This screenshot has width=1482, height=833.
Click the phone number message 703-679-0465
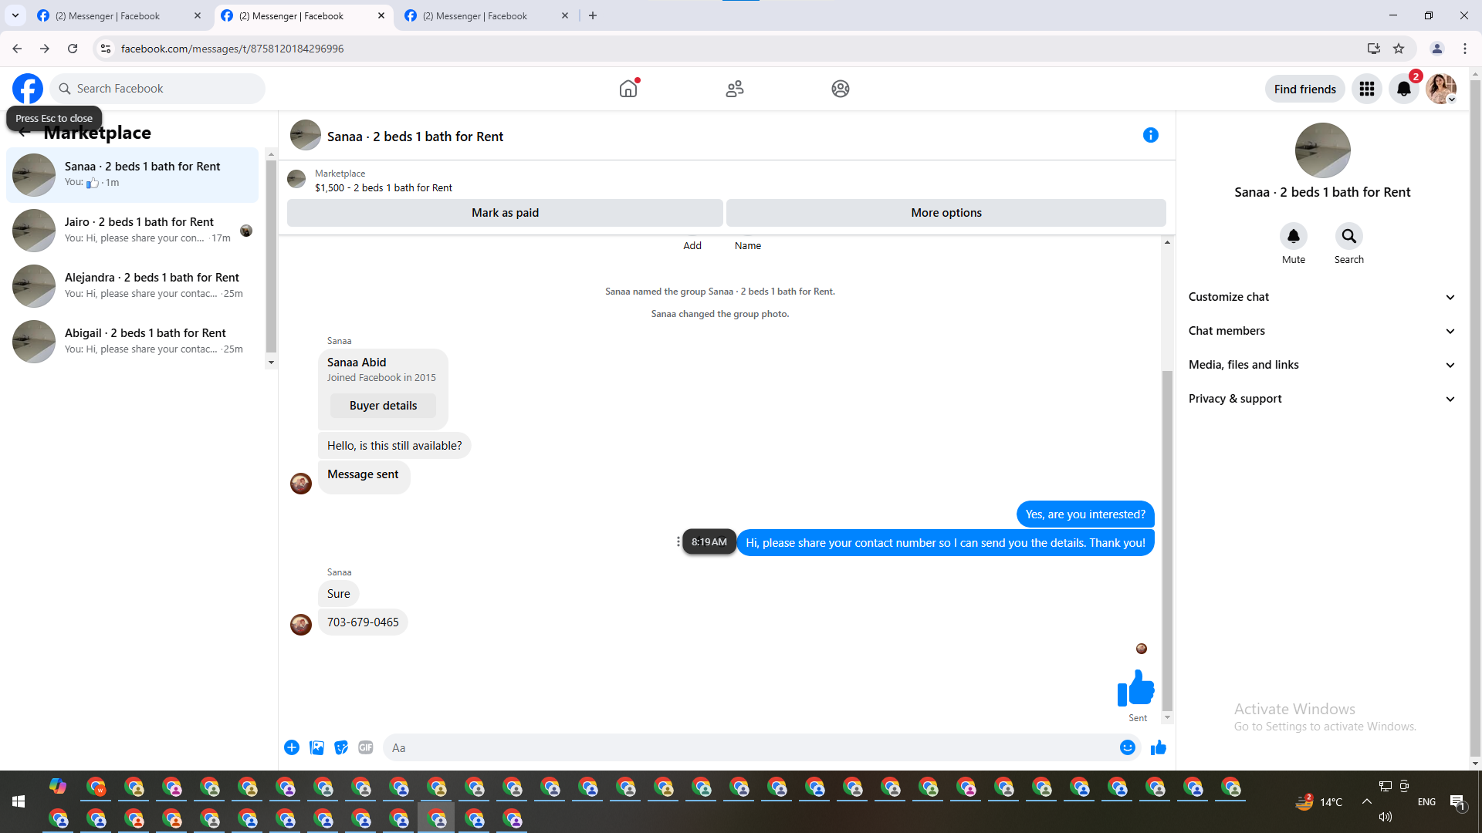click(x=363, y=622)
